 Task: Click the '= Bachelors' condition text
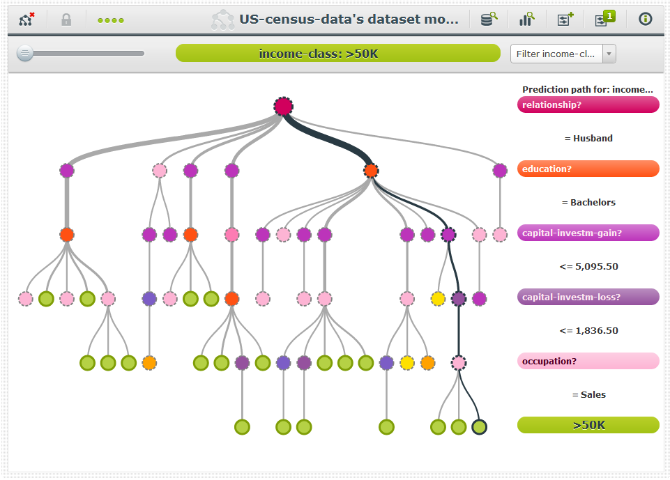click(588, 203)
